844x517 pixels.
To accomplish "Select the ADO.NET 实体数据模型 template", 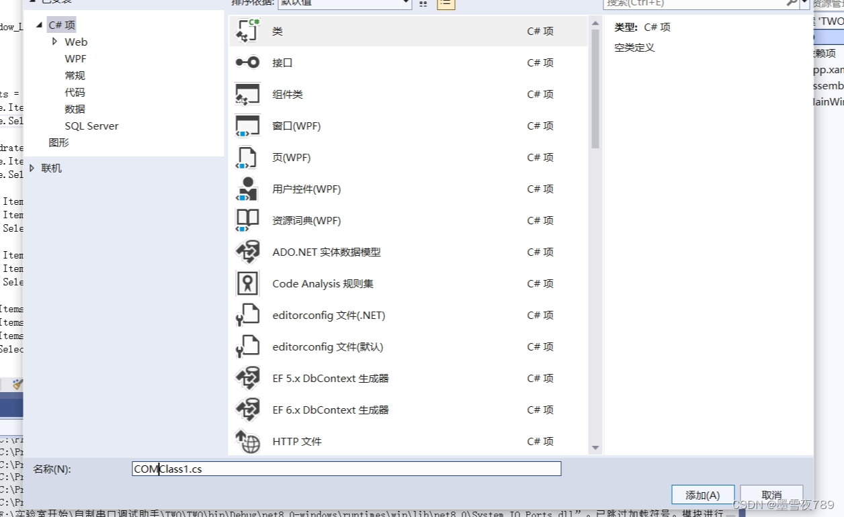I will pyautogui.click(x=247, y=252).
